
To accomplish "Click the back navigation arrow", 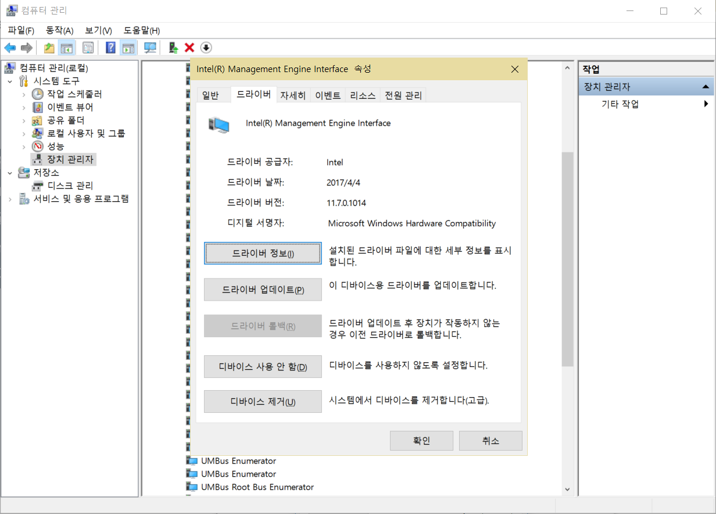I will [x=10, y=48].
